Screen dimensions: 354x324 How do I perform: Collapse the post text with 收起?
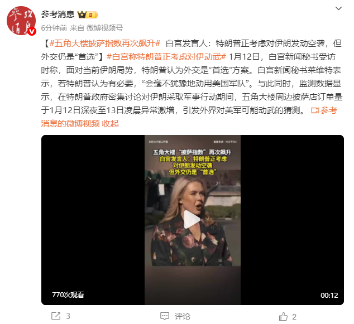110,124
